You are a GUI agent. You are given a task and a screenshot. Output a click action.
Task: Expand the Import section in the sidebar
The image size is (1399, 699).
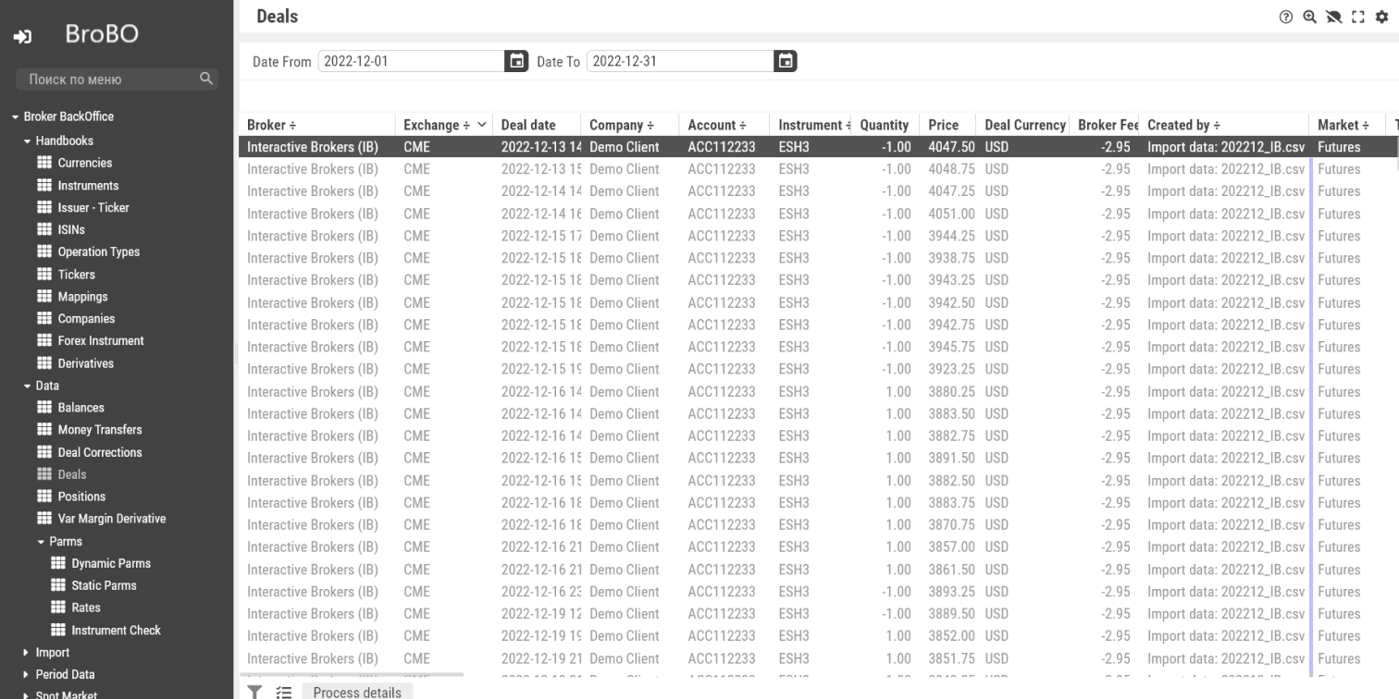[26, 653]
